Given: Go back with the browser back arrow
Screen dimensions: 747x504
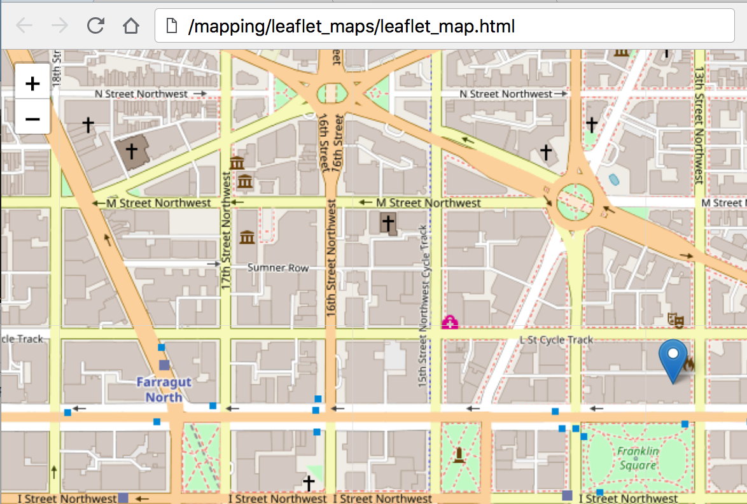Looking at the screenshot, I should pos(24,25).
